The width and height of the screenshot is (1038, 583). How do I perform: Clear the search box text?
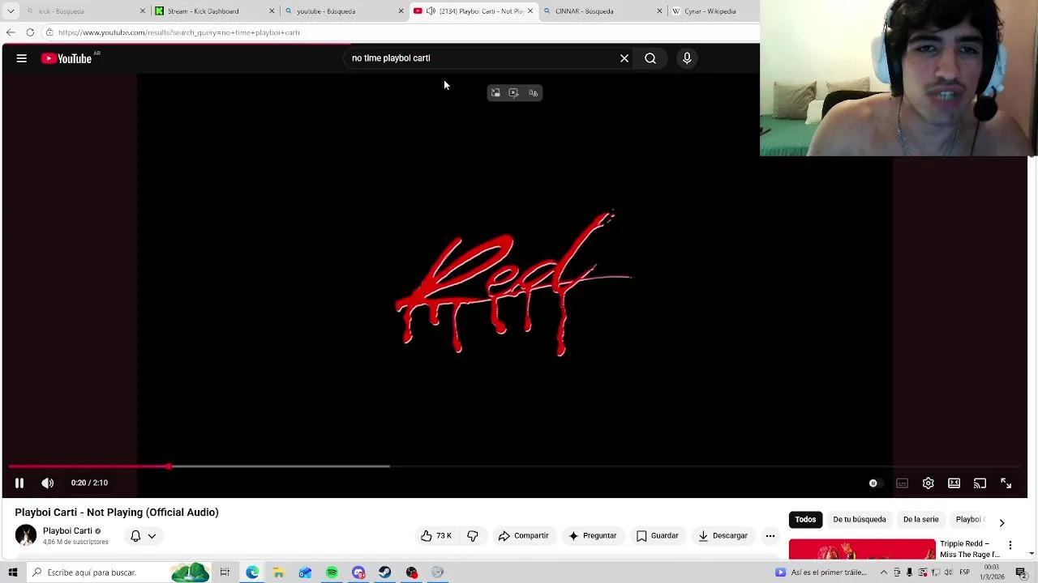click(624, 58)
